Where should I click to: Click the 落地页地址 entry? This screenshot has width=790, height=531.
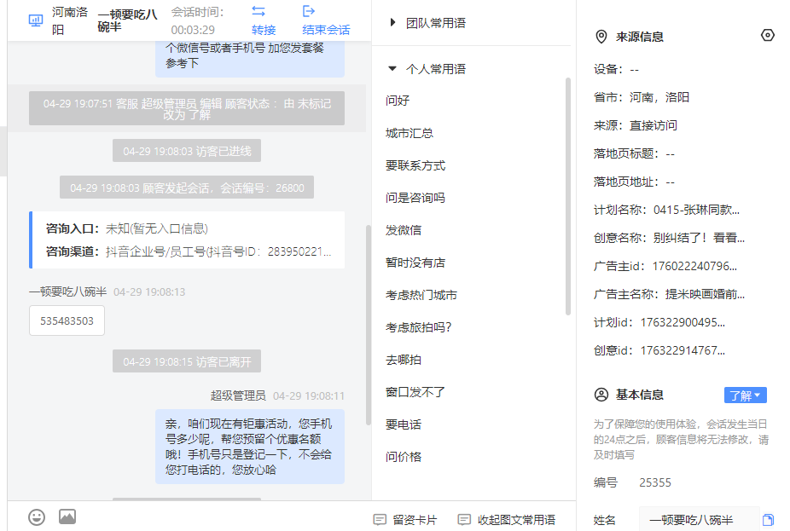[x=635, y=182]
